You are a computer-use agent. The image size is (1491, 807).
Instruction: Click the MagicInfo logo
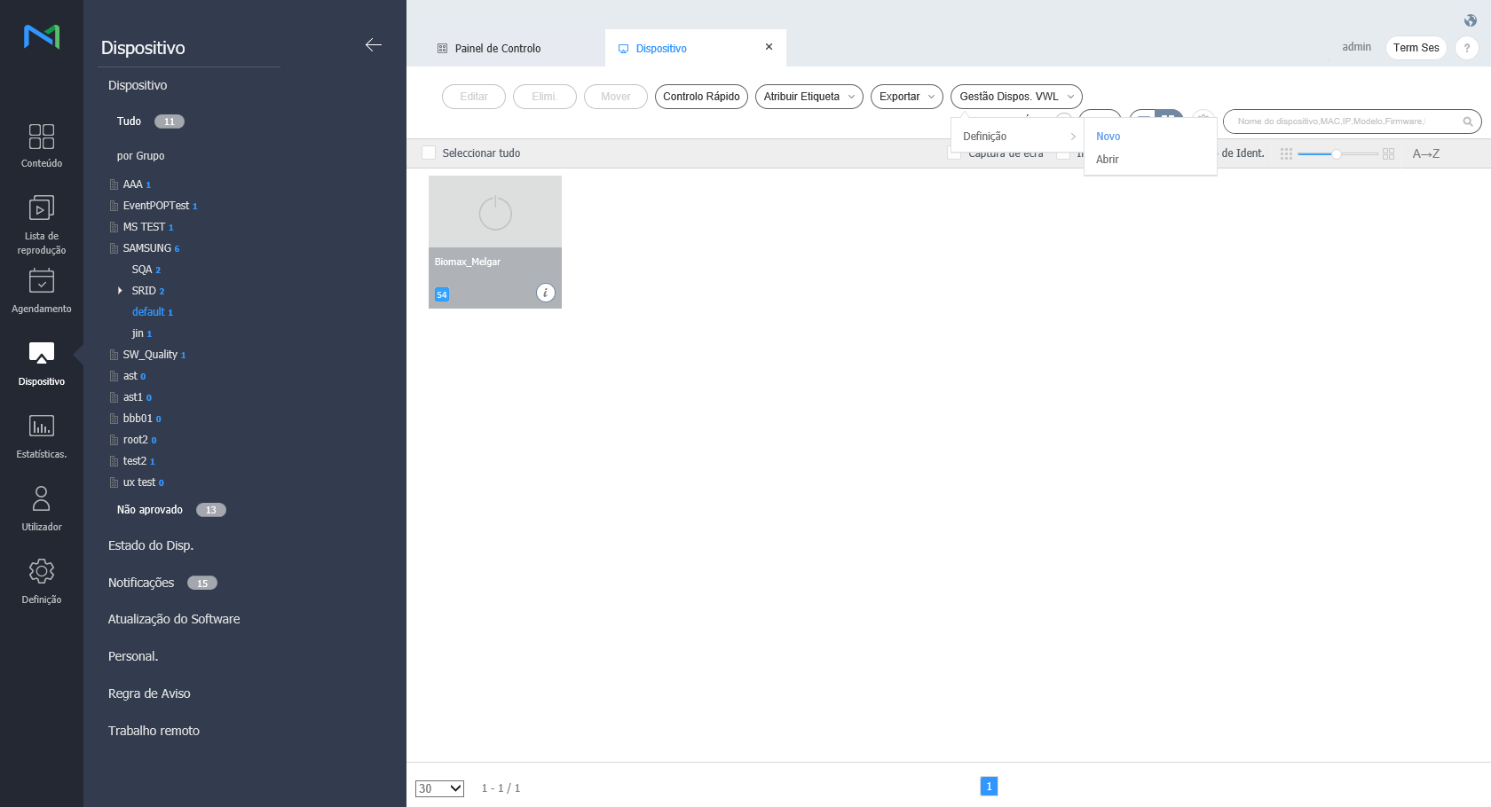click(42, 36)
